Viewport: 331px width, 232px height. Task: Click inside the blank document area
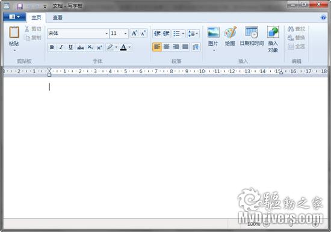[165, 147]
